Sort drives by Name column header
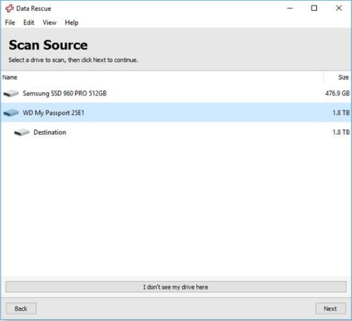Screen dimensions: 352x321 162,77
